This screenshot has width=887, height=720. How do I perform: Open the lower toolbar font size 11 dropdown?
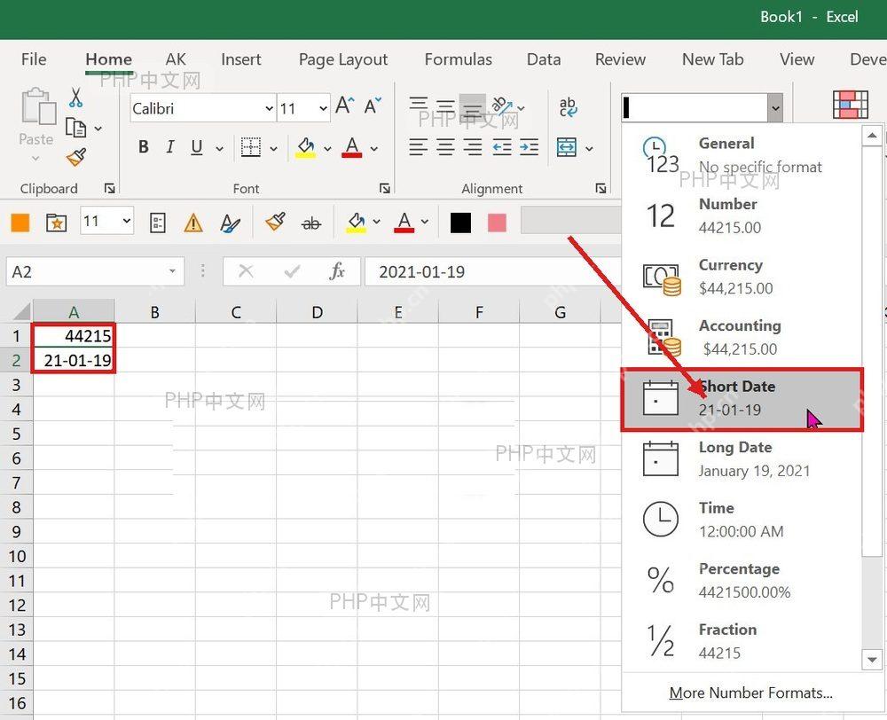pos(127,221)
